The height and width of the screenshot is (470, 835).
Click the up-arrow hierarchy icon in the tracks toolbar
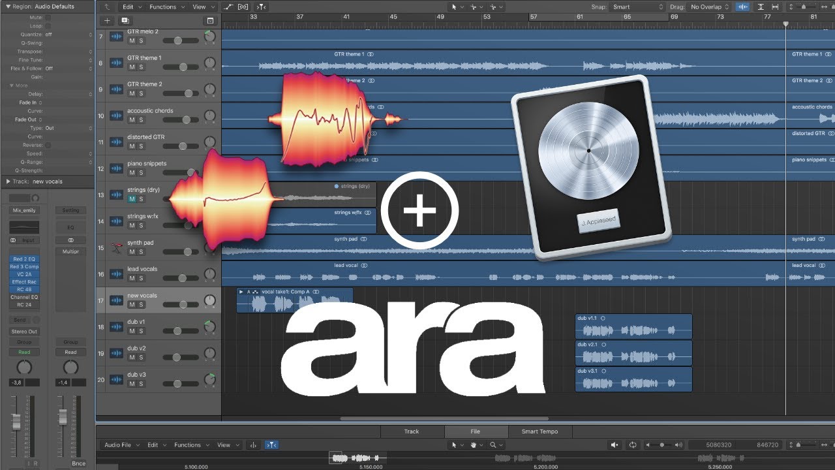[107, 7]
